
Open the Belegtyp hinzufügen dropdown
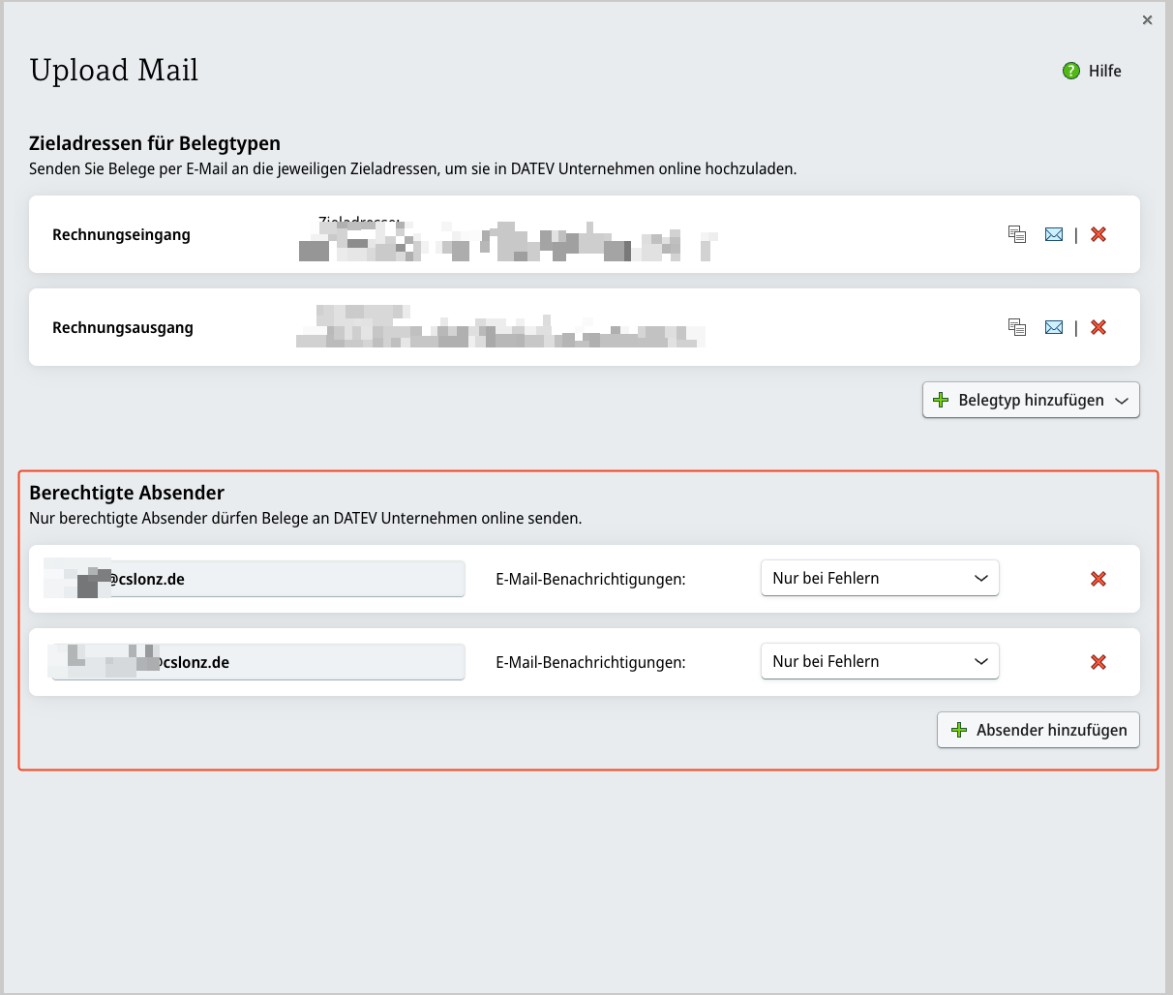click(1031, 400)
